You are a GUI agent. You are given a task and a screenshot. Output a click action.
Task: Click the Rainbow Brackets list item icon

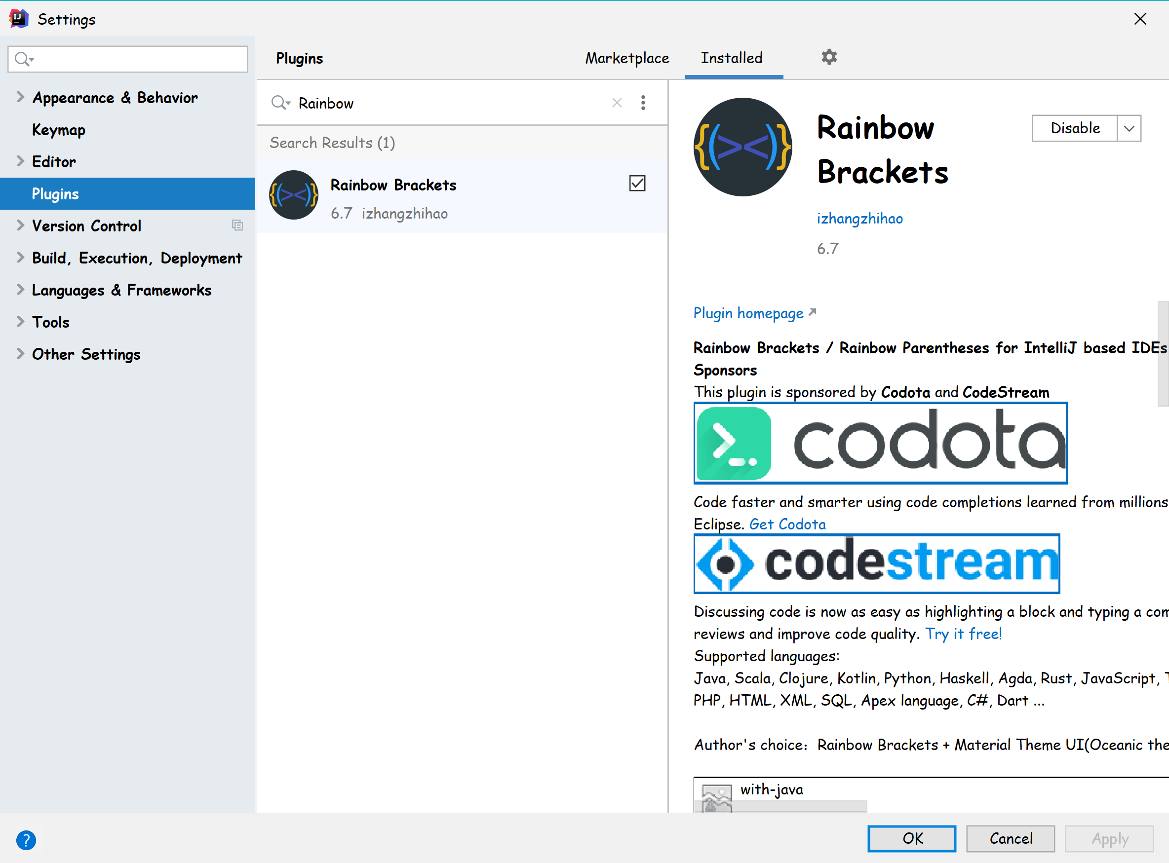[294, 195]
